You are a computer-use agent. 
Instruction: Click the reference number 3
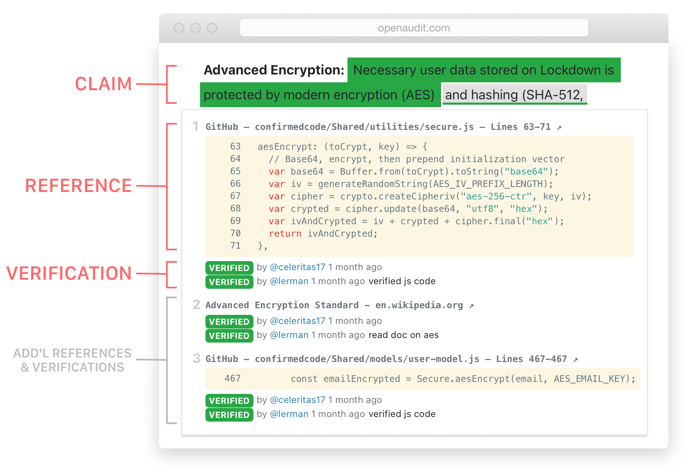[196, 358]
